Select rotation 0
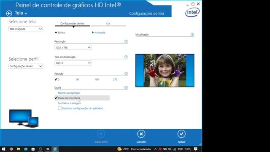This screenshot has width=270, height=152. 57,79
